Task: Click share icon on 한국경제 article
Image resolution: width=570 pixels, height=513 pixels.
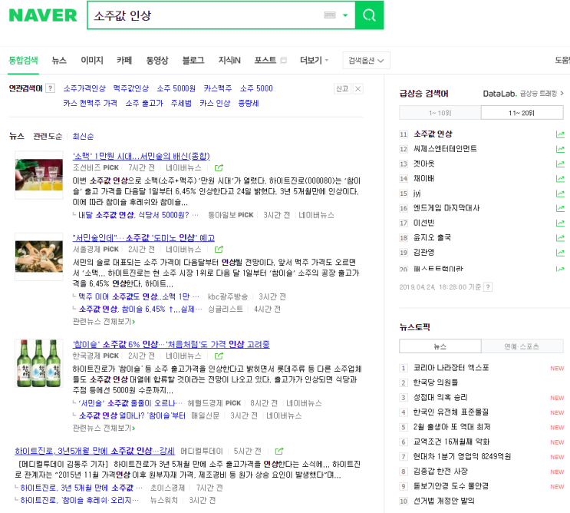Action: (x=219, y=356)
